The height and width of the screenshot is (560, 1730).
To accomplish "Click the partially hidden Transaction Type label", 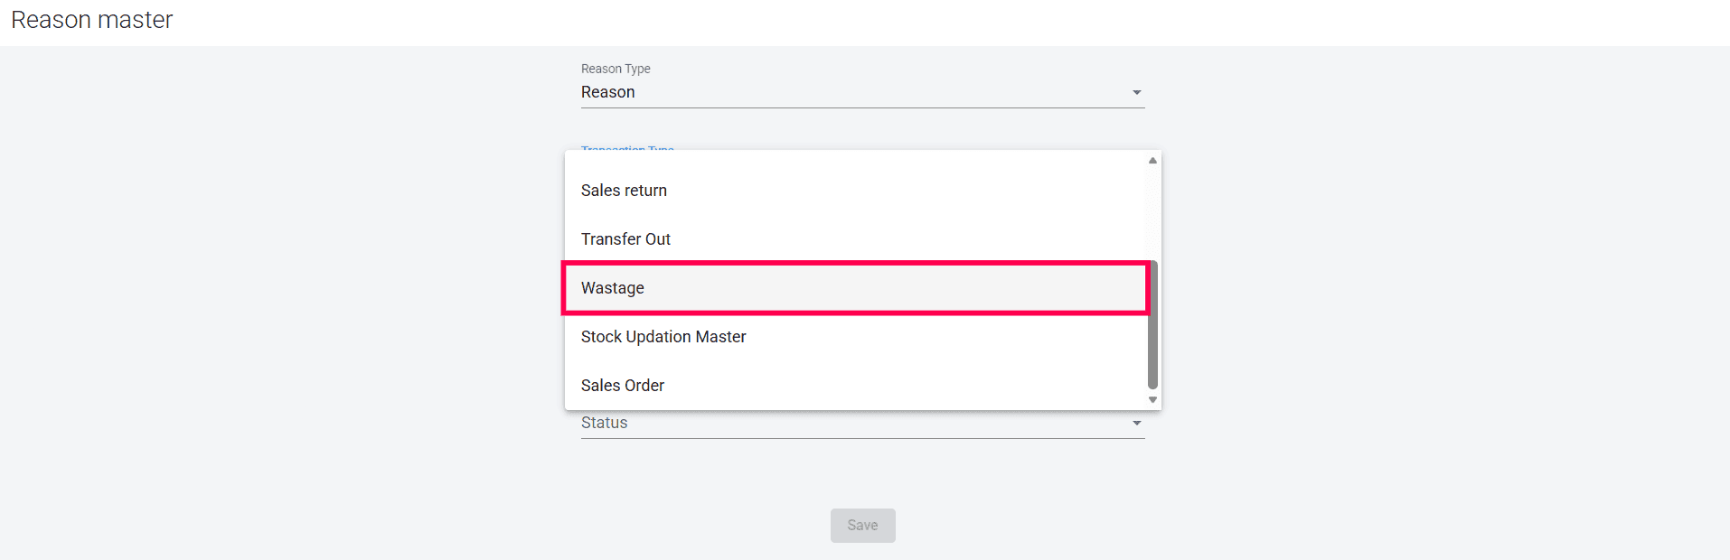I will (x=627, y=148).
